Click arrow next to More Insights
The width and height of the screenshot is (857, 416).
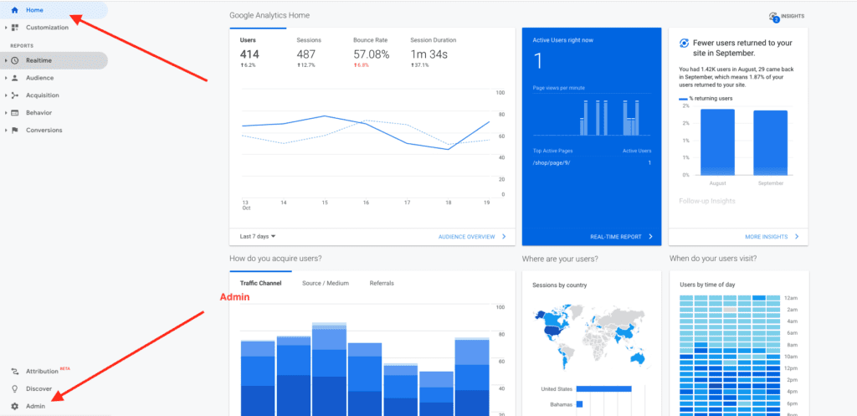pyautogui.click(x=797, y=237)
